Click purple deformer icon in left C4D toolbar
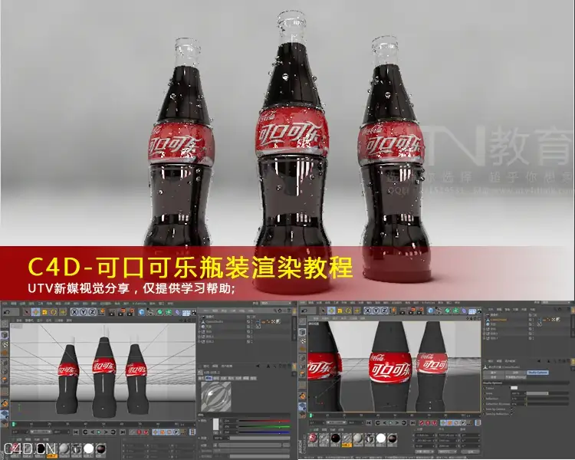The image size is (575, 460). pyautogui.click(x=178, y=312)
